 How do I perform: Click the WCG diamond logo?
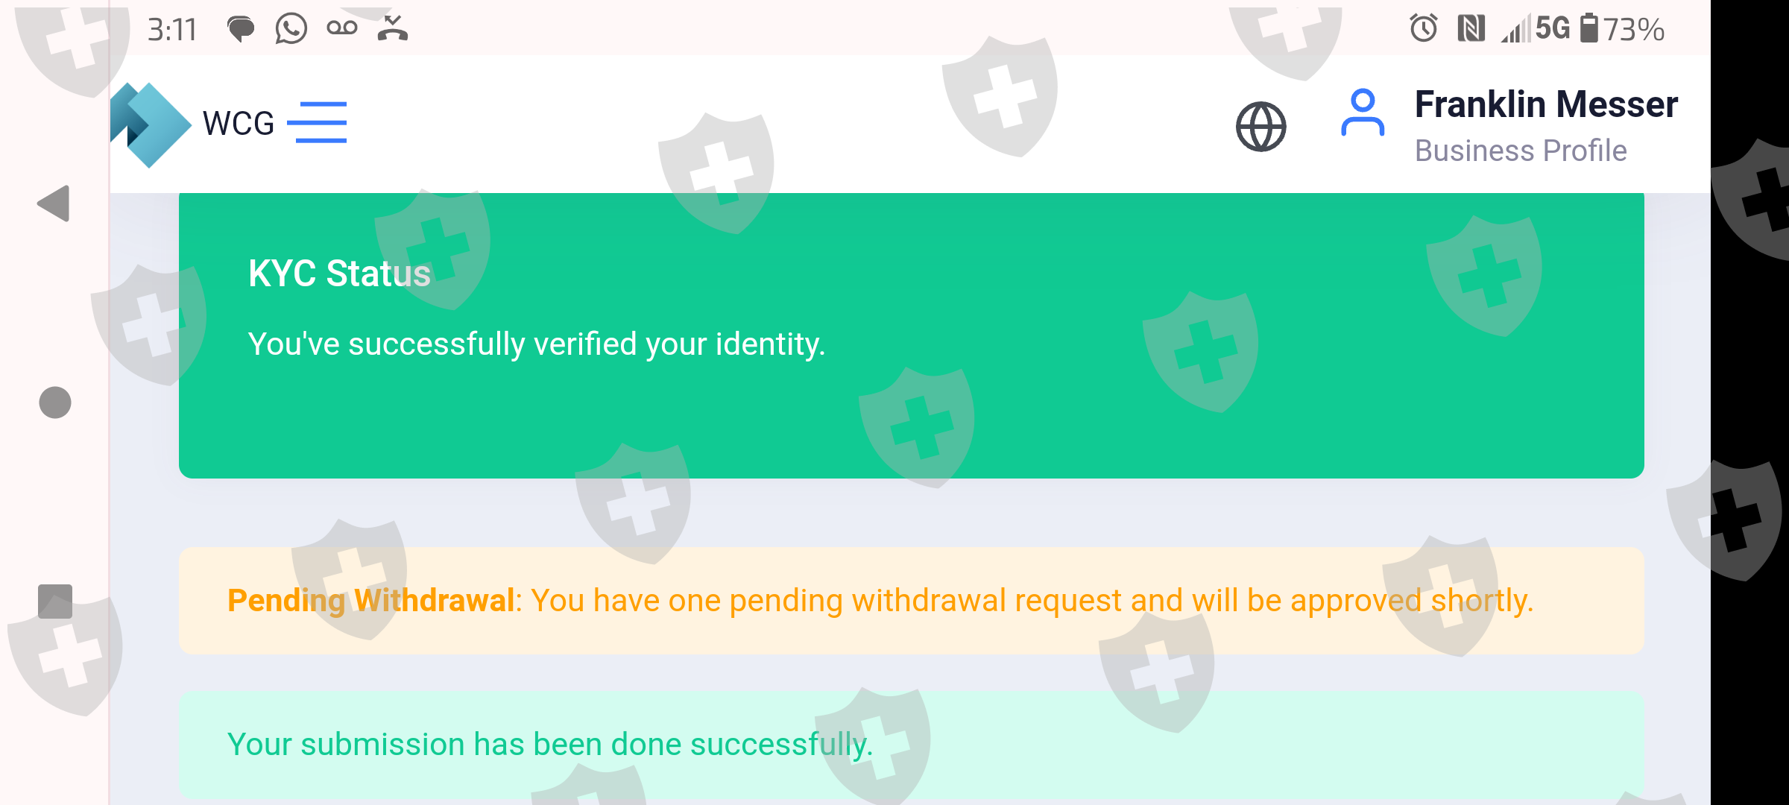point(150,124)
